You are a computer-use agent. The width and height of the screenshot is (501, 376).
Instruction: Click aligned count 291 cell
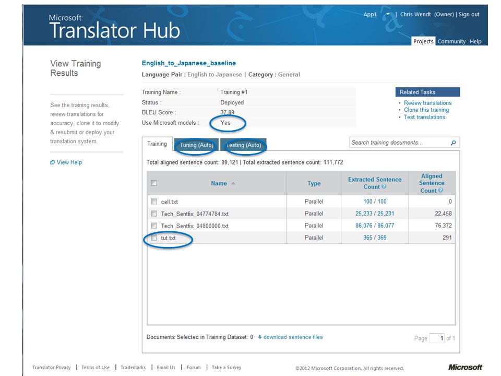click(447, 238)
